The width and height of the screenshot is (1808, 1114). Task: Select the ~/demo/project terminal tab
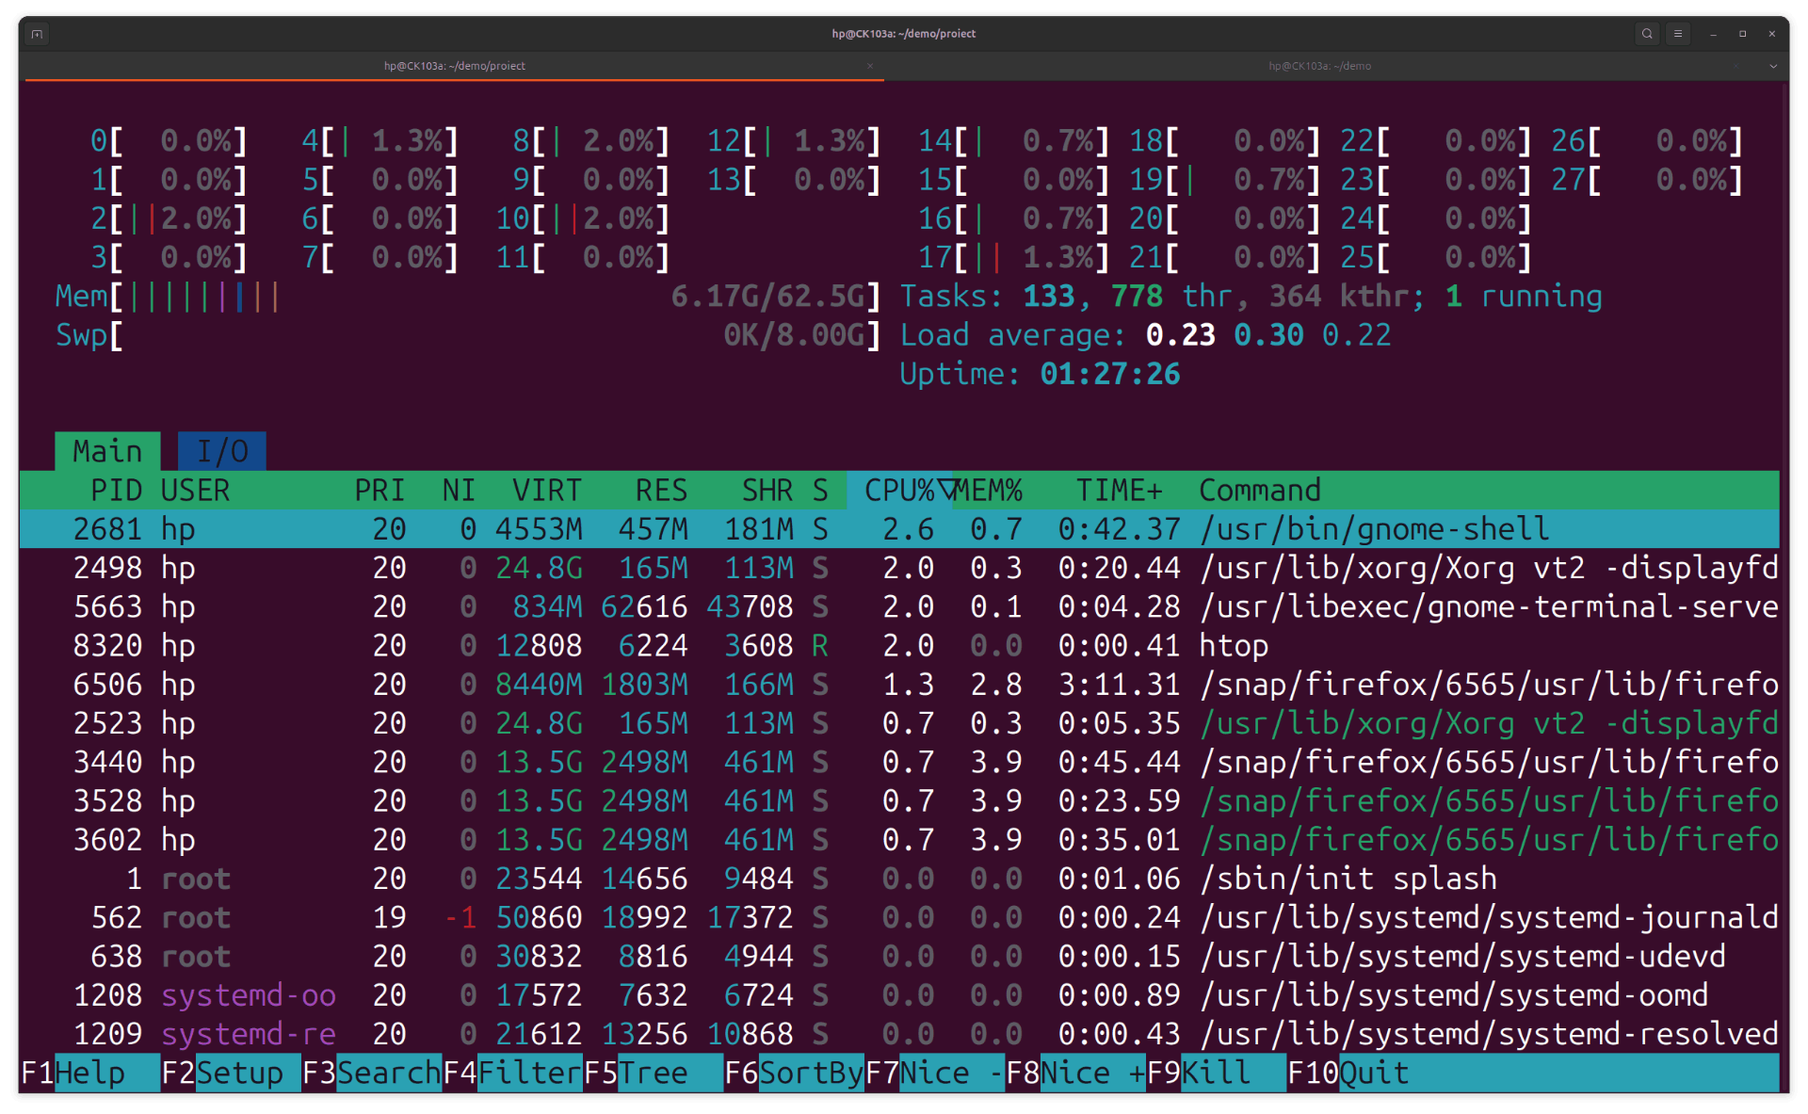[454, 66]
